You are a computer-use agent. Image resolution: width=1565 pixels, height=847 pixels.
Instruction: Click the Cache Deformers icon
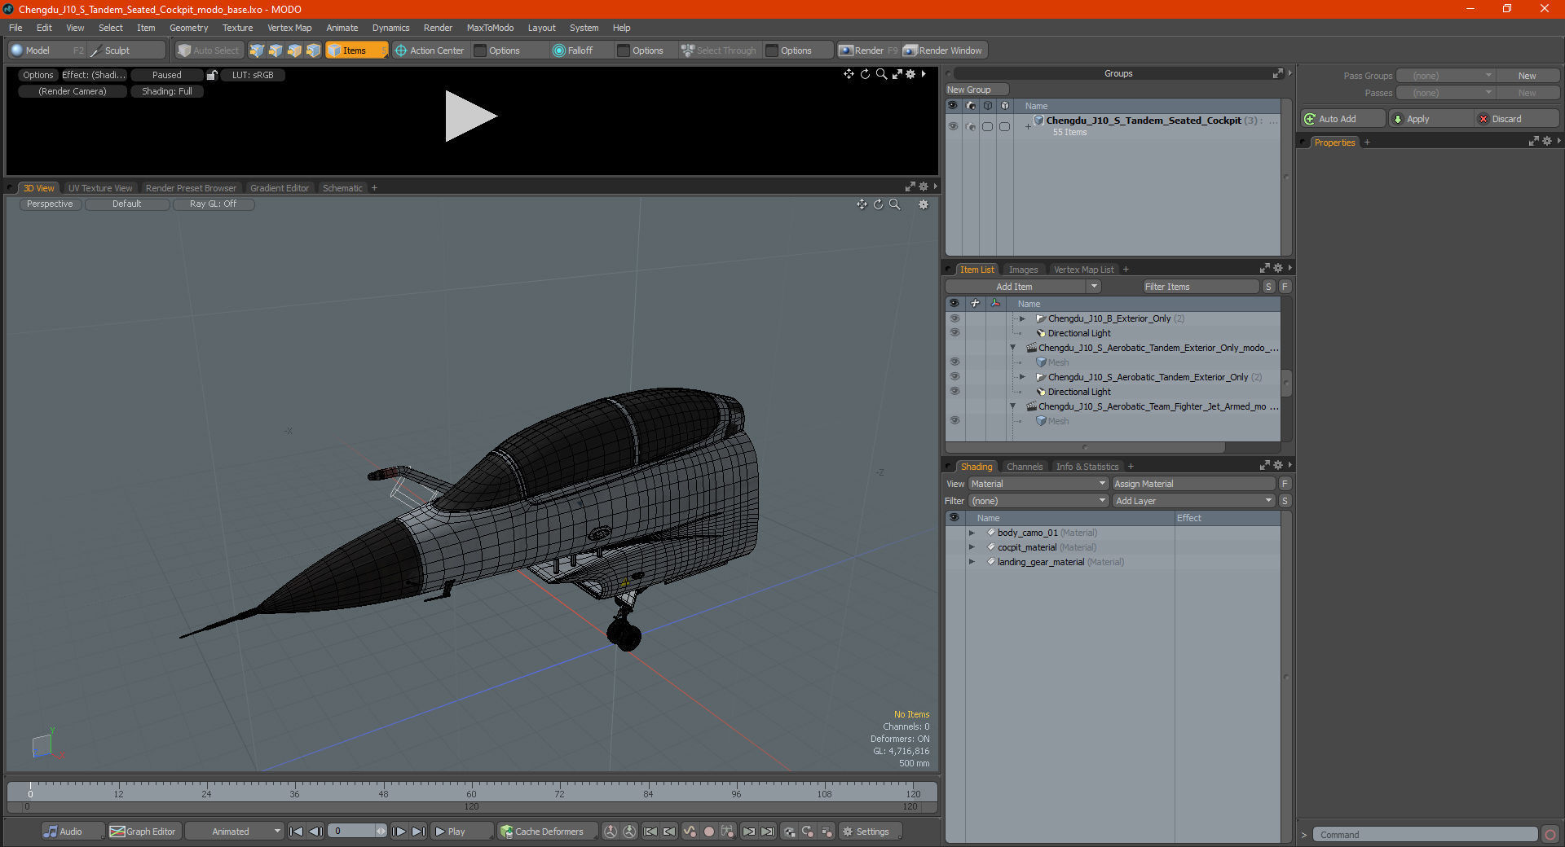pyautogui.click(x=507, y=832)
